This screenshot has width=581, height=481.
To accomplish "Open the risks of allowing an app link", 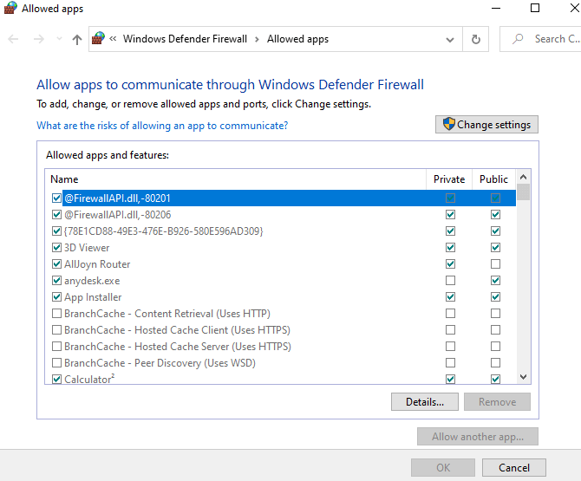I will pyautogui.click(x=162, y=126).
